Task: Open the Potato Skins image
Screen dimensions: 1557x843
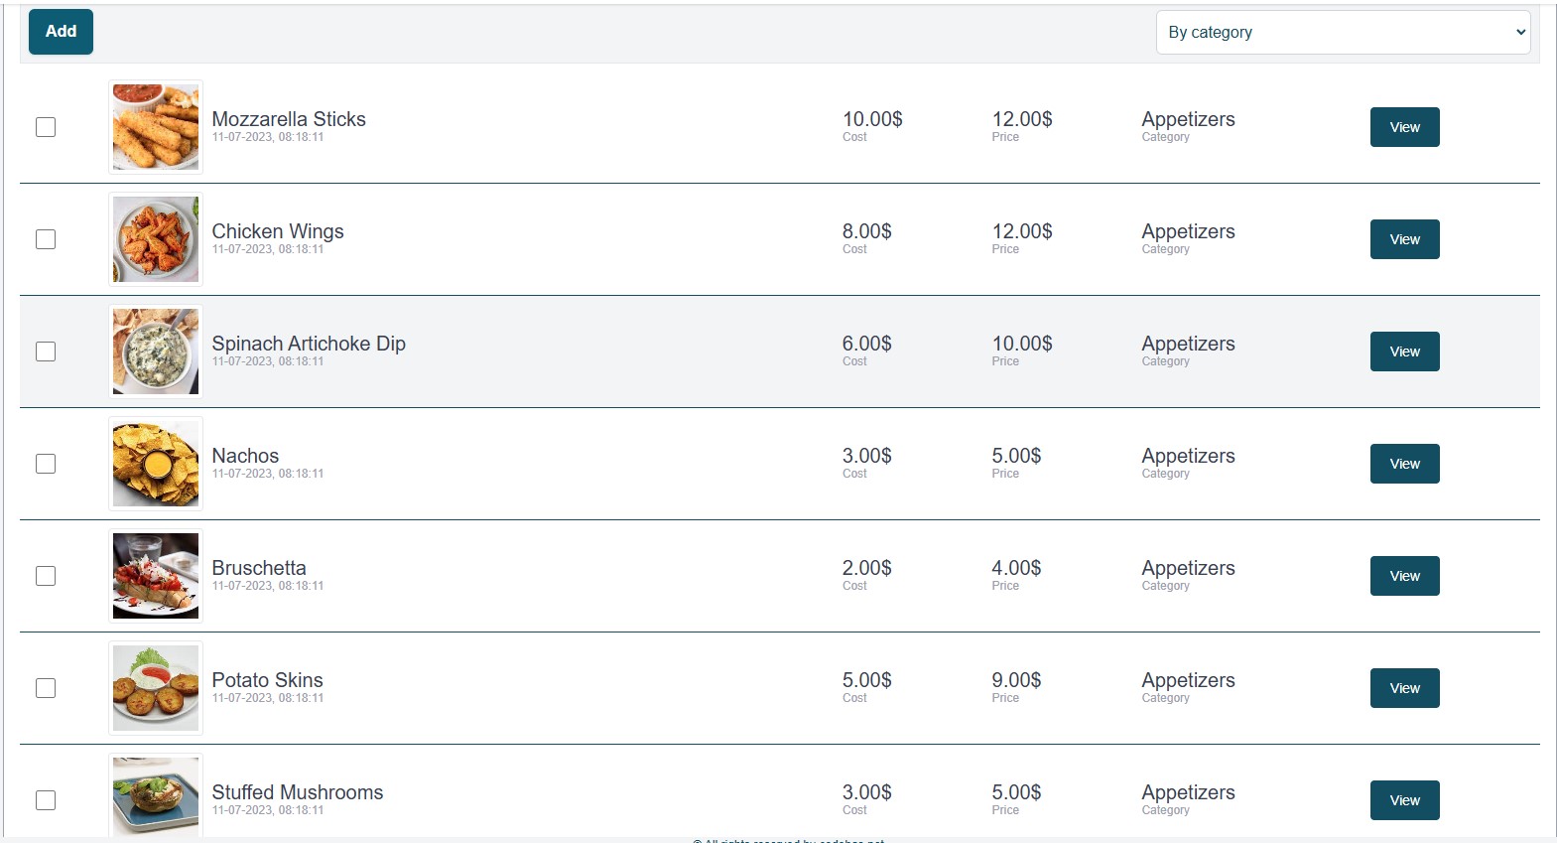Action: click(156, 688)
